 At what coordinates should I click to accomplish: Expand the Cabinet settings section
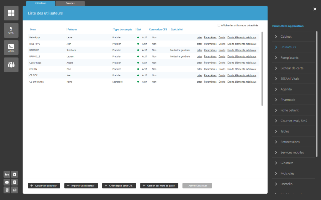(286, 37)
